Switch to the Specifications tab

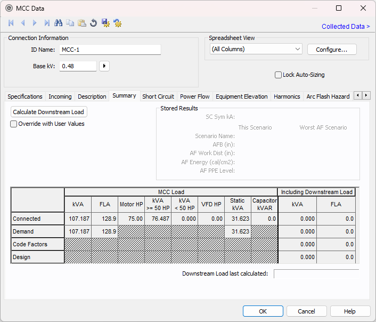click(25, 96)
